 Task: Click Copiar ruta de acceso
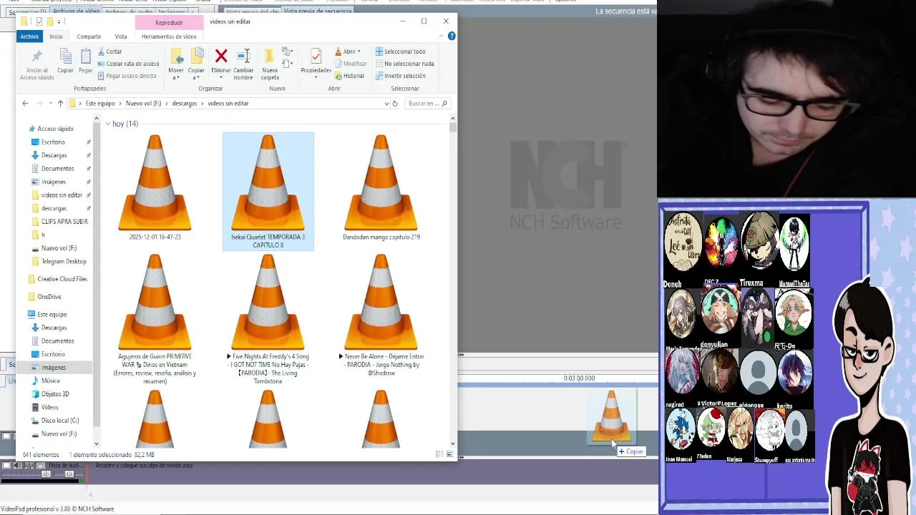pyautogui.click(x=127, y=64)
